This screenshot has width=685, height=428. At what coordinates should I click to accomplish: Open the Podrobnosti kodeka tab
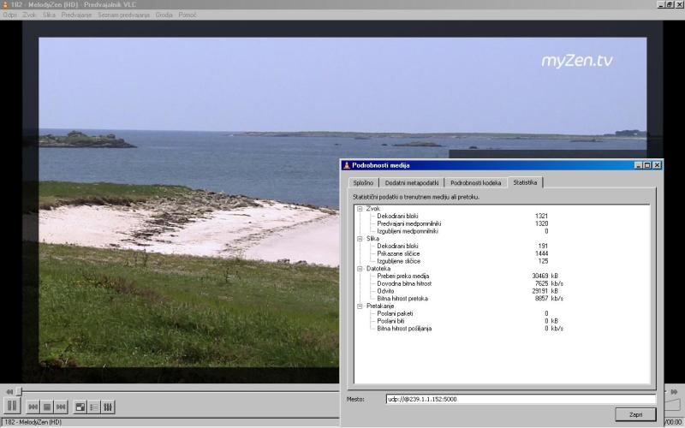tap(476, 182)
